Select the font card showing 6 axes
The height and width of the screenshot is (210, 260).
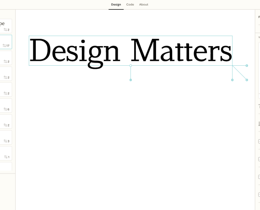pos(6,105)
